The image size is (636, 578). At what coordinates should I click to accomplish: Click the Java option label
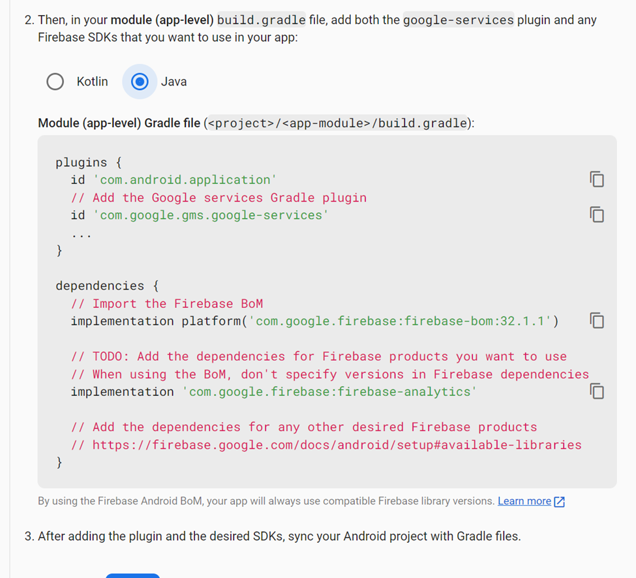pyautogui.click(x=174, y=82)
